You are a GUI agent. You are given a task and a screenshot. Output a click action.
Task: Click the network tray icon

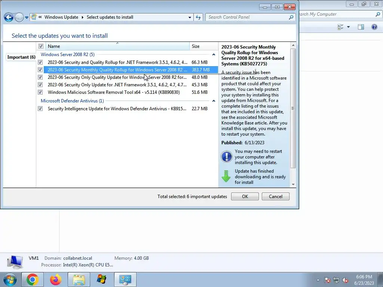[x=336, y=280]
